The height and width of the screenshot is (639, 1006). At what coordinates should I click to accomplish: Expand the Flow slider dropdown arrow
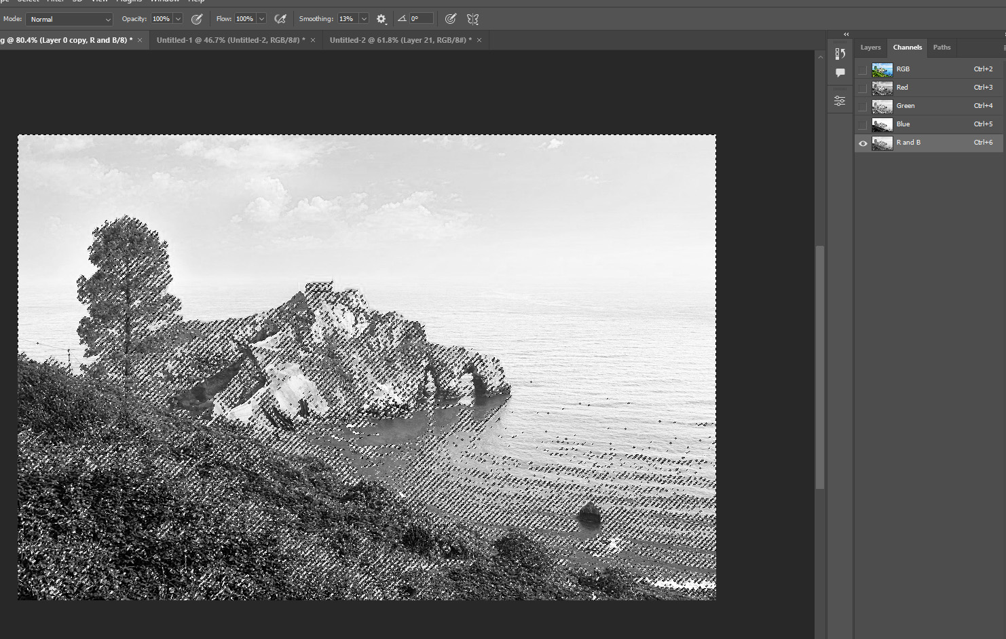point(261,19)
